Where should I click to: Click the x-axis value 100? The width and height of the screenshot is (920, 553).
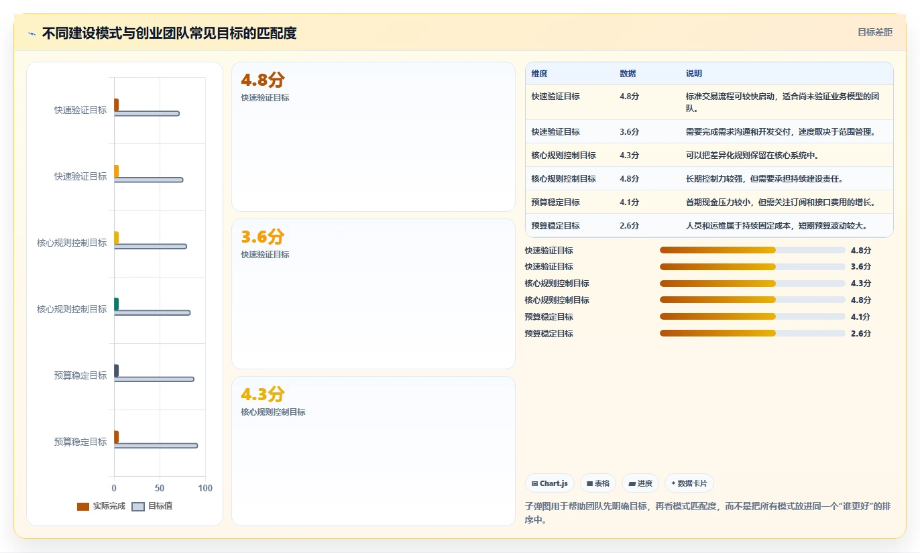pyautogui.click(x=205, y=488)
